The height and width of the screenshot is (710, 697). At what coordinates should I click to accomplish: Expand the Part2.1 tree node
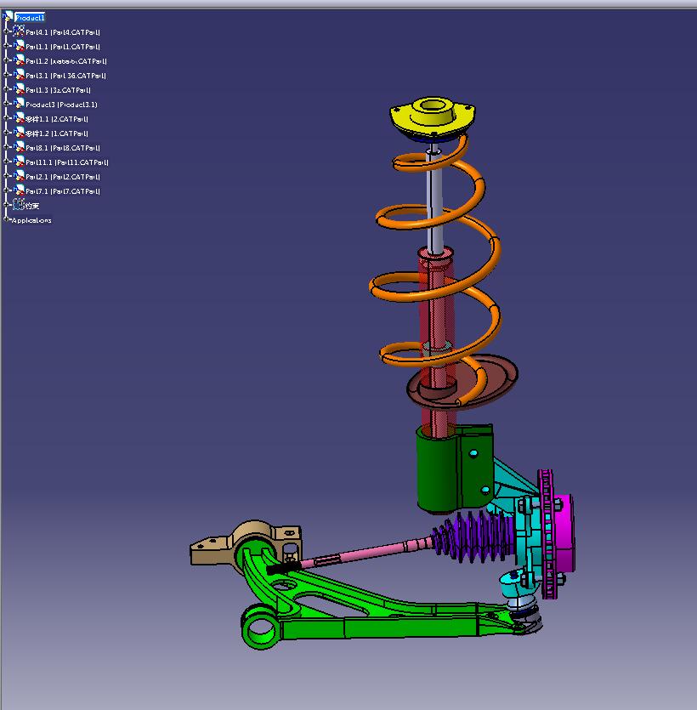click(x=6, y=176)
